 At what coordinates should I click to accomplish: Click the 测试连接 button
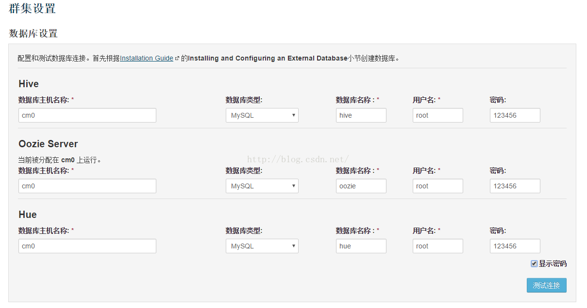tap(546, 285)
